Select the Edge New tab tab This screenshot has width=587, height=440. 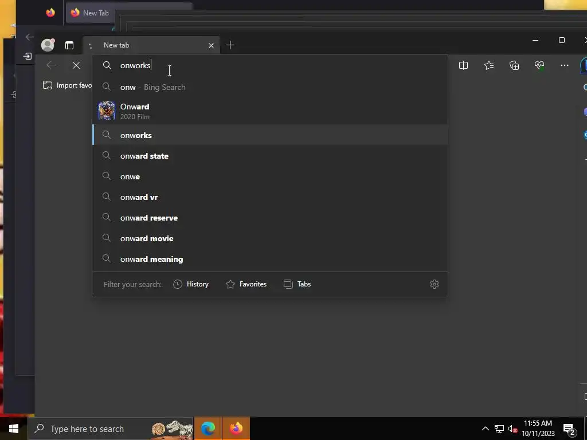point(151,45)
